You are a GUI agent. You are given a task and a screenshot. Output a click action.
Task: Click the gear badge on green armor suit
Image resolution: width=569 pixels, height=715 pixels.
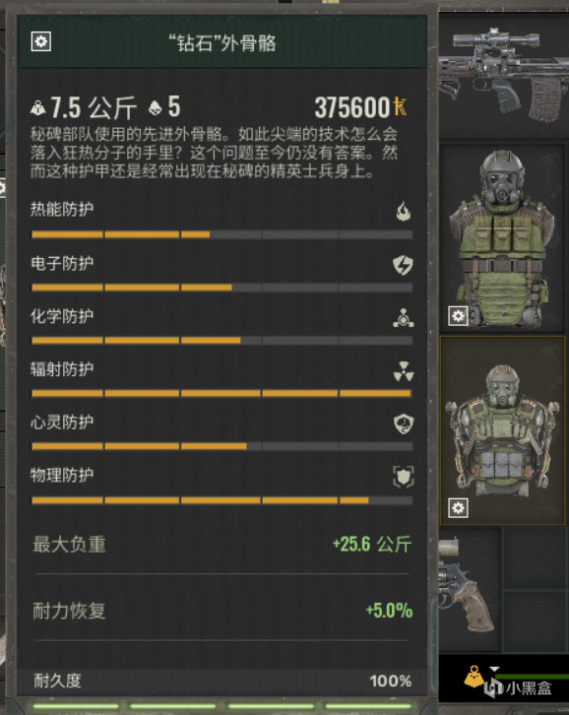tap(458, 315)
